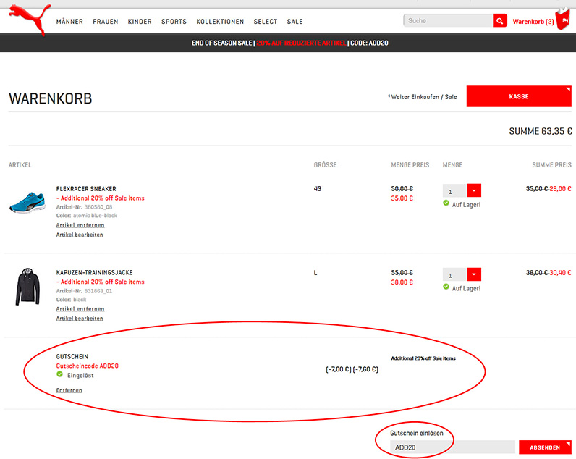Open quantity dropdown for Kapuzen-Trainingsjacke

474,274
